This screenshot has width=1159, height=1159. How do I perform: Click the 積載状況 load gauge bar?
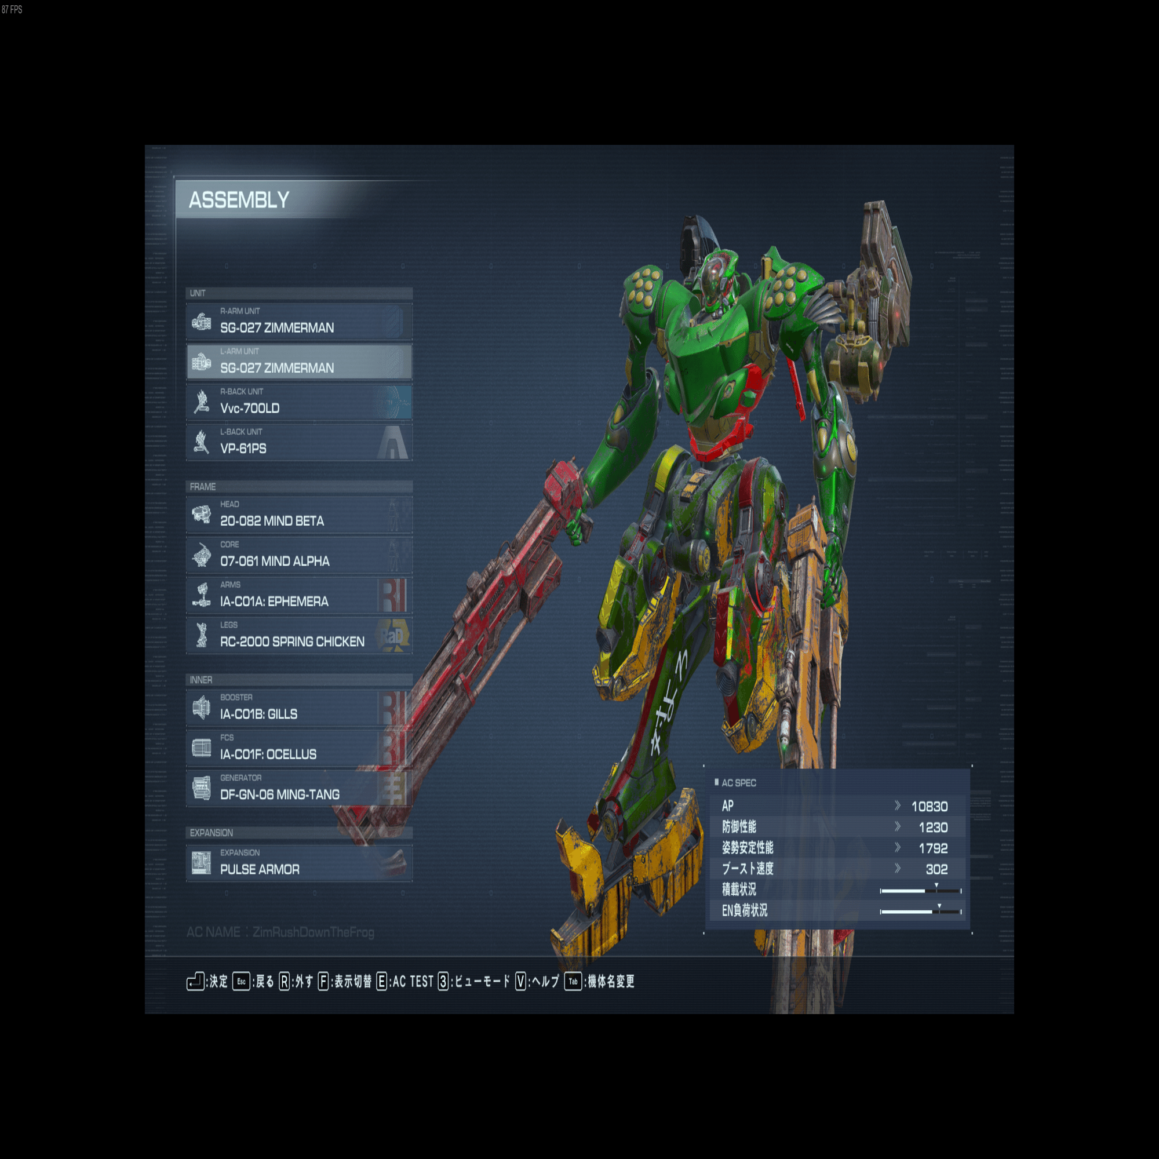tap(921, 891)
